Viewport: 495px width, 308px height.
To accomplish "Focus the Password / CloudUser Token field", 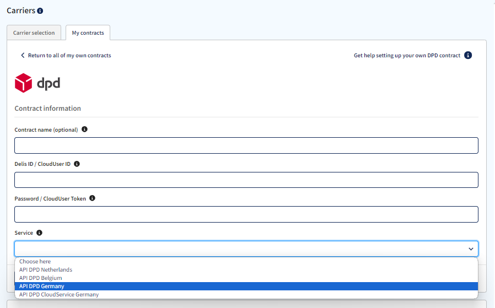I will (x=246, y=214).
